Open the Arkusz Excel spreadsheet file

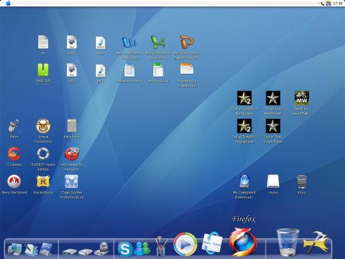158,70
